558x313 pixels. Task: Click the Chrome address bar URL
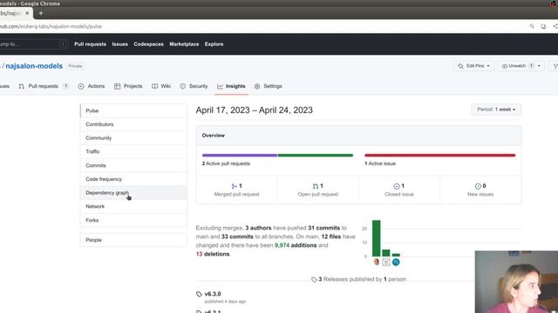[x=51, y=26]
